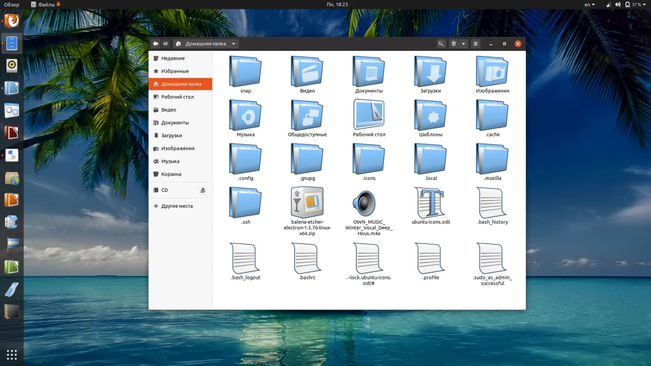651x366 pixels.
Task: Open the en keyboard layout dropdown
Action: (589, 4)
